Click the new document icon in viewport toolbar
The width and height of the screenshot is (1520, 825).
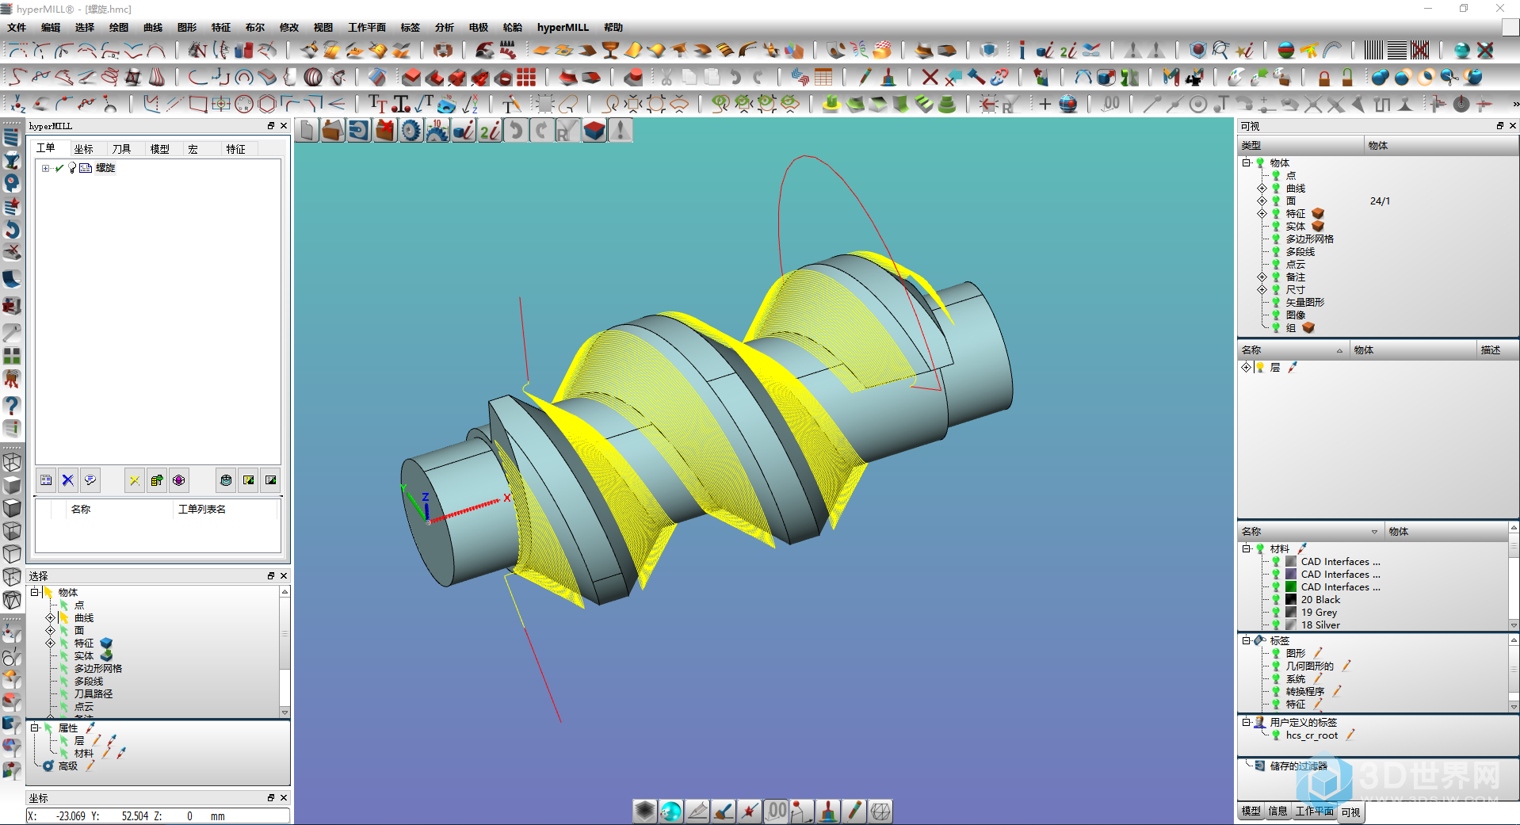pyautogui.click(x=307, y=131)
